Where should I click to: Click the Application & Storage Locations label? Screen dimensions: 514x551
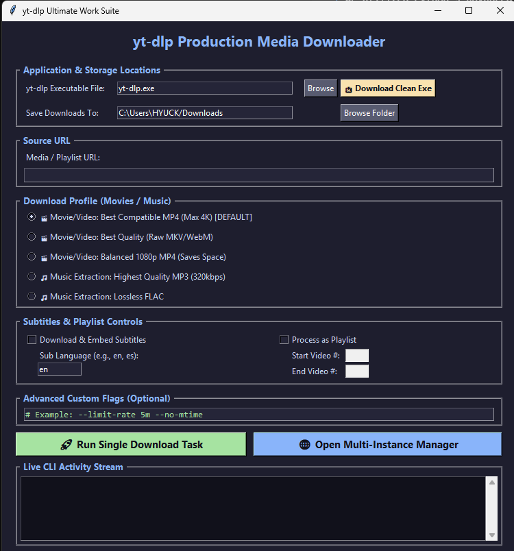tap(92, 70)
